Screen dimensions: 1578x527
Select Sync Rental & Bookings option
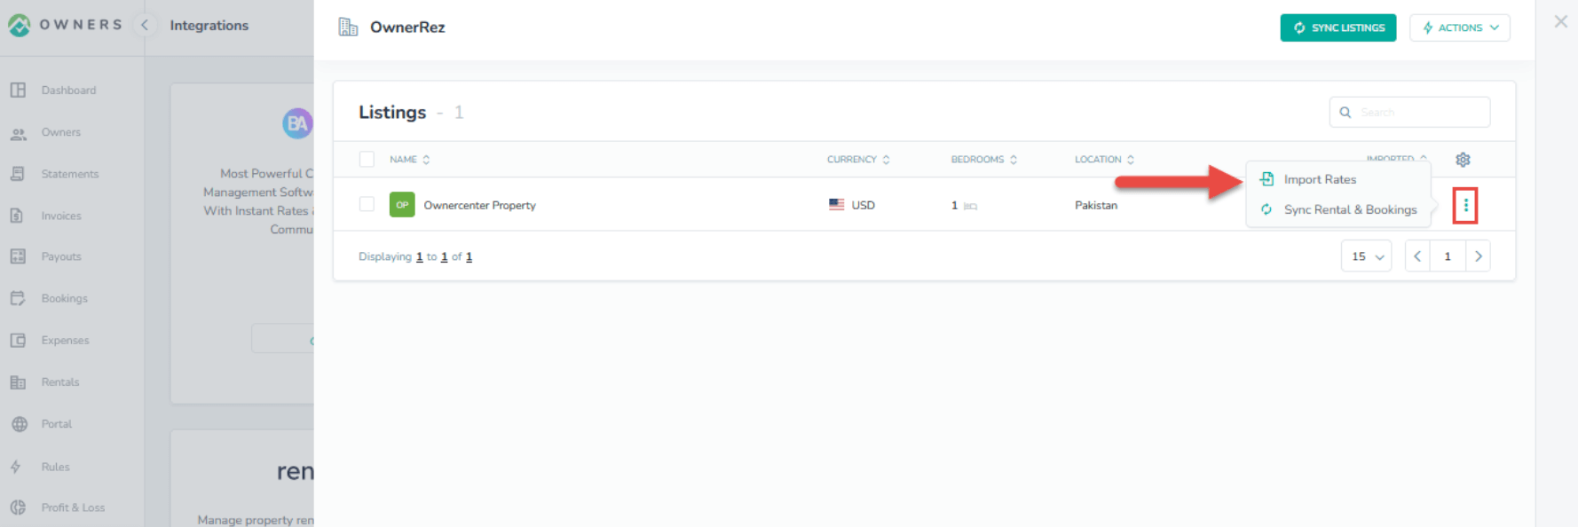1349,209
